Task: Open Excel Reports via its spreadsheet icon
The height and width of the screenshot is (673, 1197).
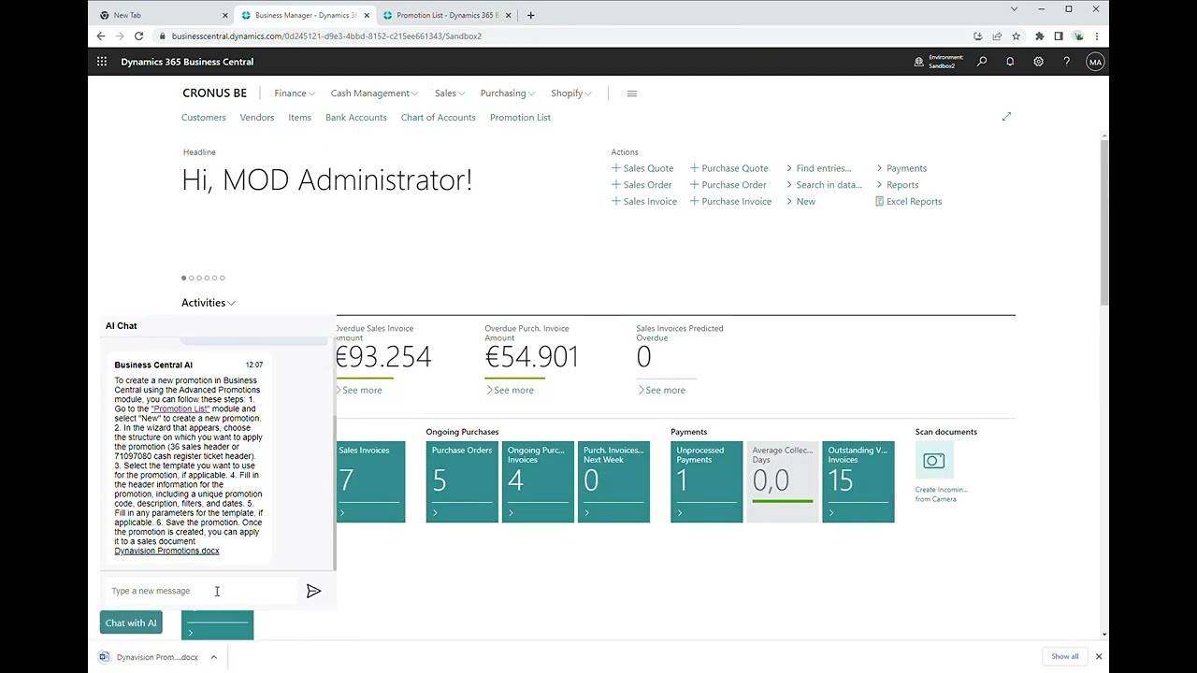Action: [879, 201]
